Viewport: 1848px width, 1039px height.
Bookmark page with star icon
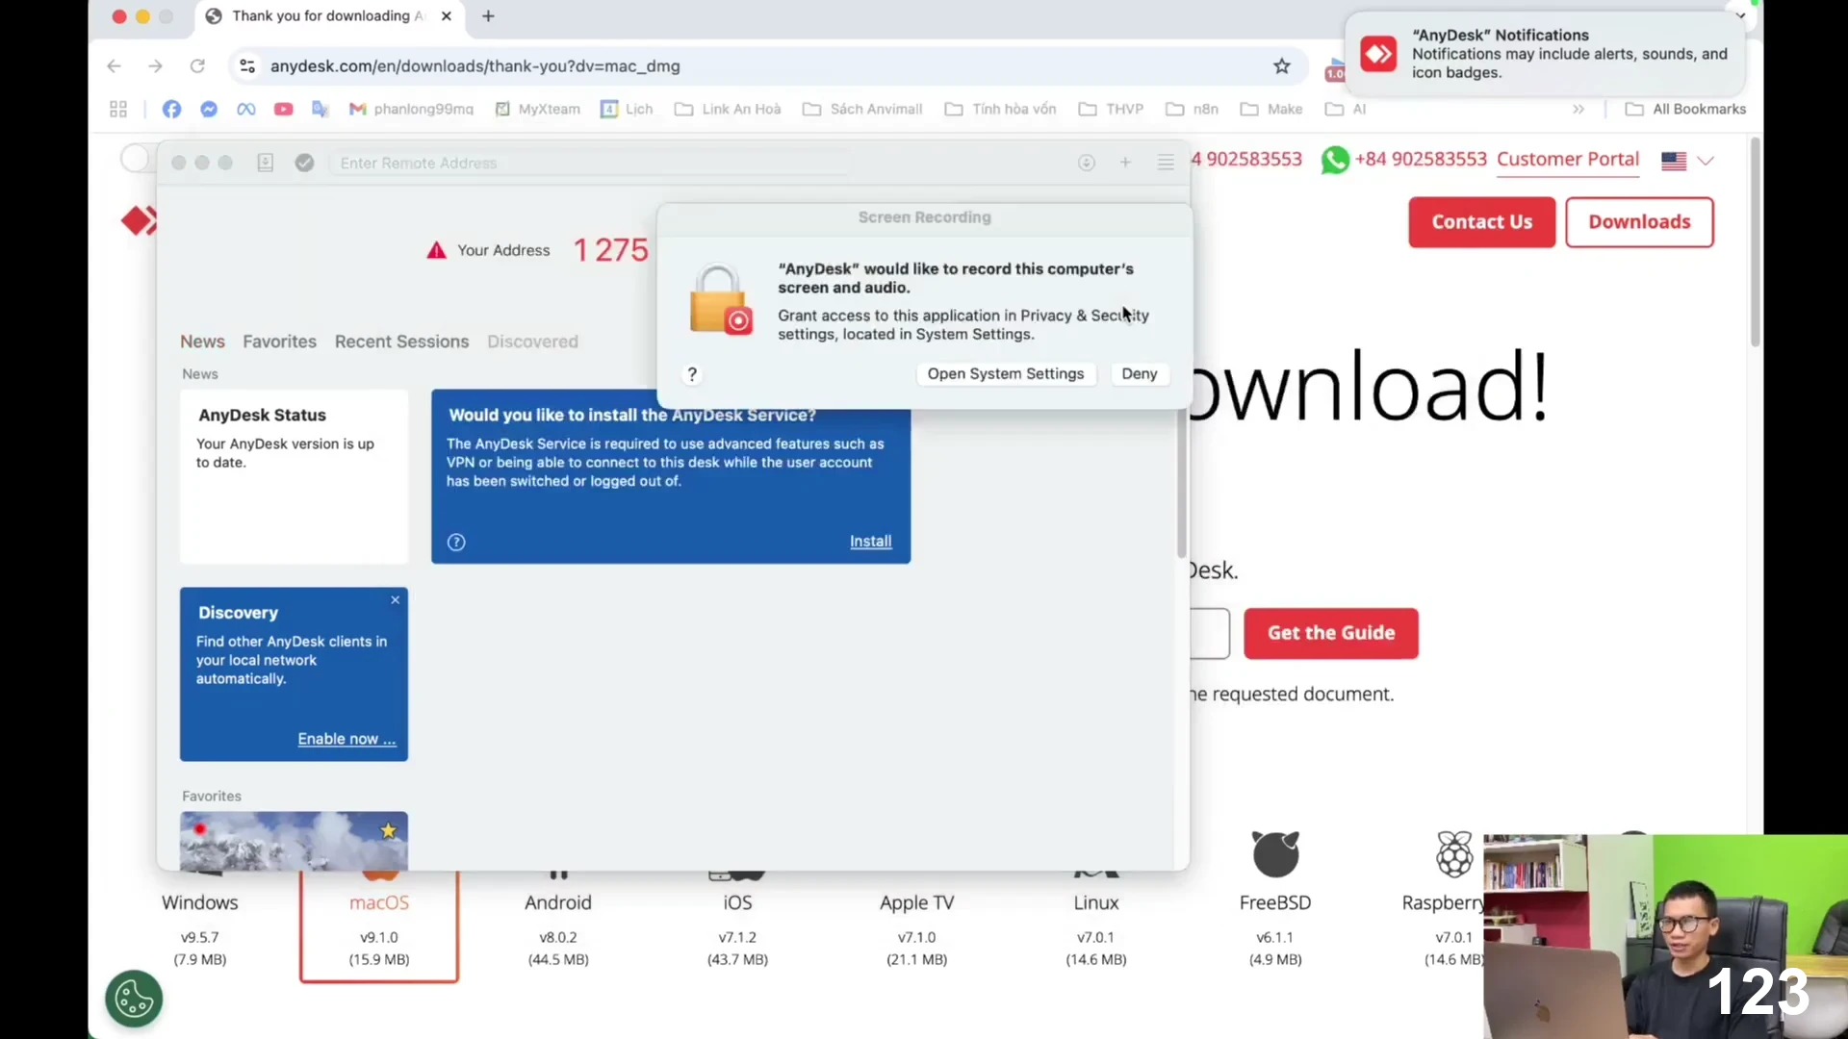tap(1282, 66)
